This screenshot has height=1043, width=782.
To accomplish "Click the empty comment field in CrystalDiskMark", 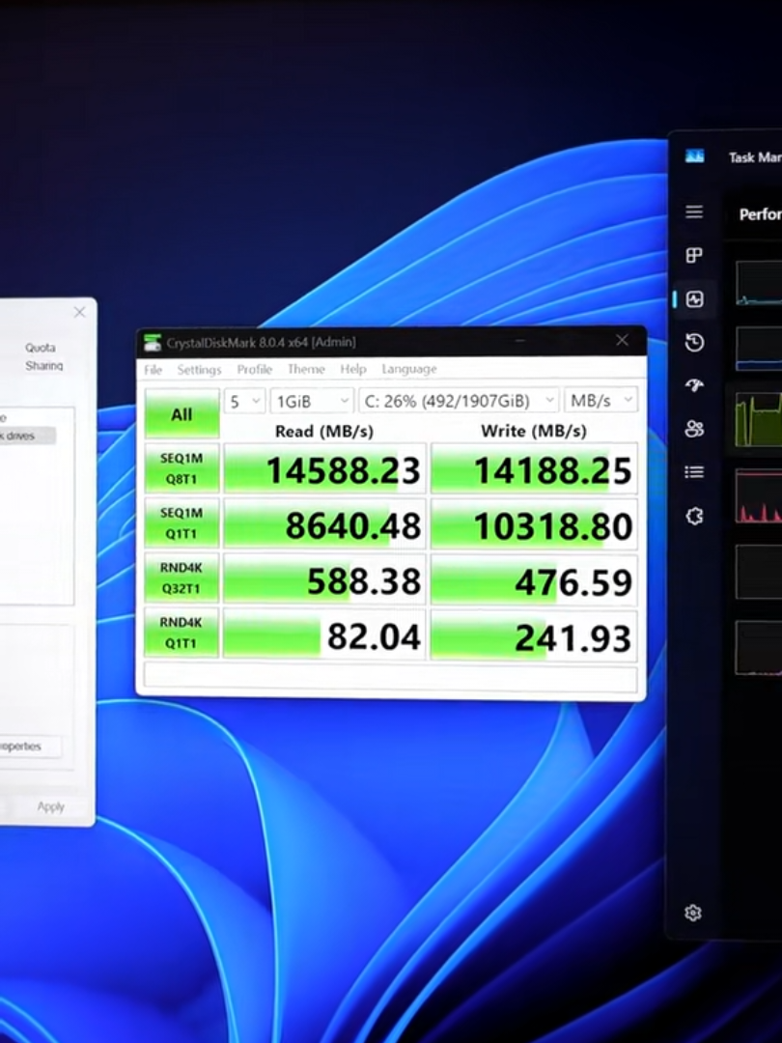I will click(x=390, y=678).
